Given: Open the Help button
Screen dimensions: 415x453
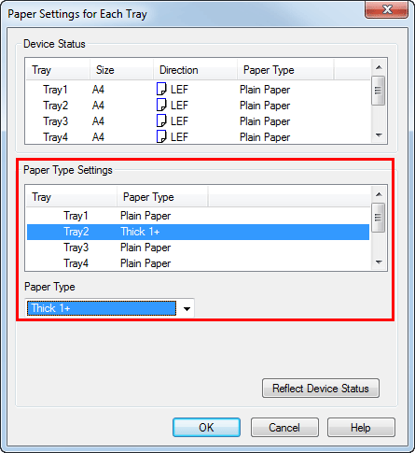Looking at the screenshot, I should pos(361,428).
